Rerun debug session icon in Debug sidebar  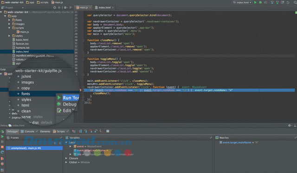tap(2, 132)
